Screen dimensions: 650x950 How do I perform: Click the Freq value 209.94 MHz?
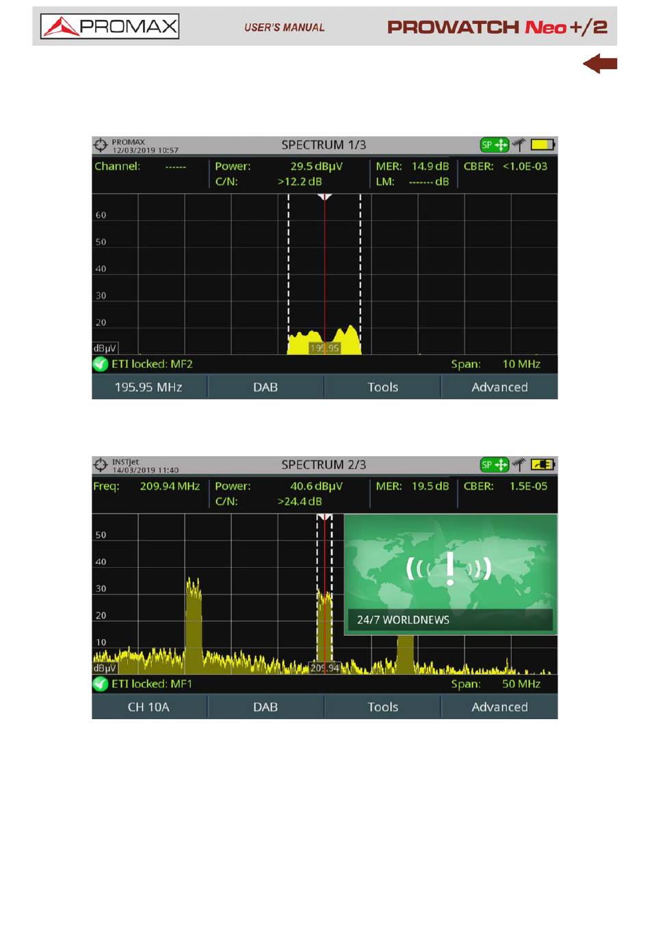coord(170,486)
